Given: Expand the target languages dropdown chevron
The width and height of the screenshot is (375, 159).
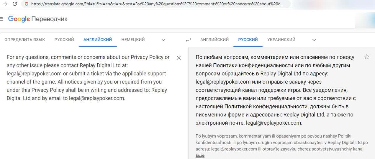Looking at the screenshot, I should coord(314,40).
